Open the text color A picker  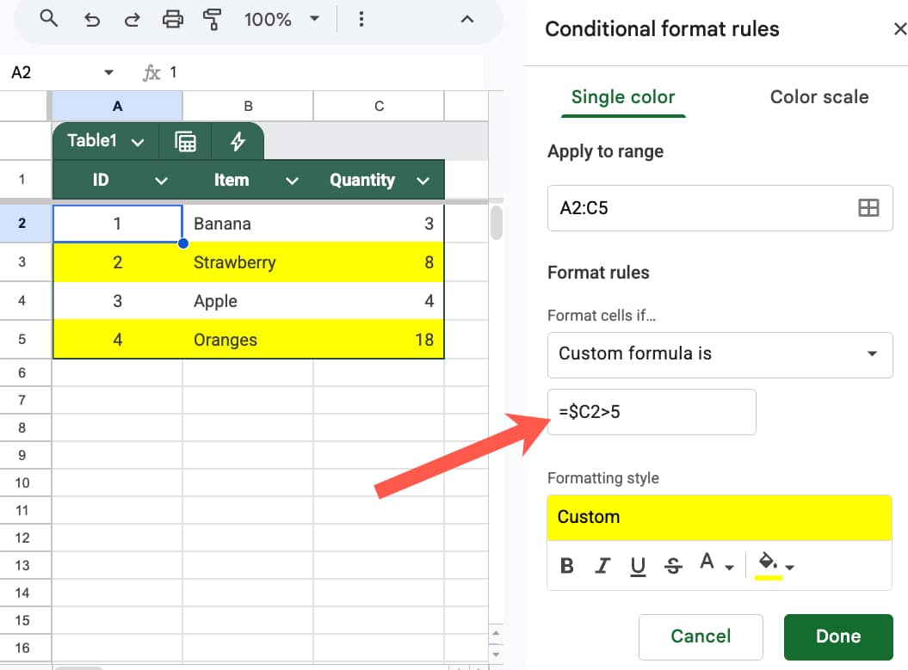point(716,562)
